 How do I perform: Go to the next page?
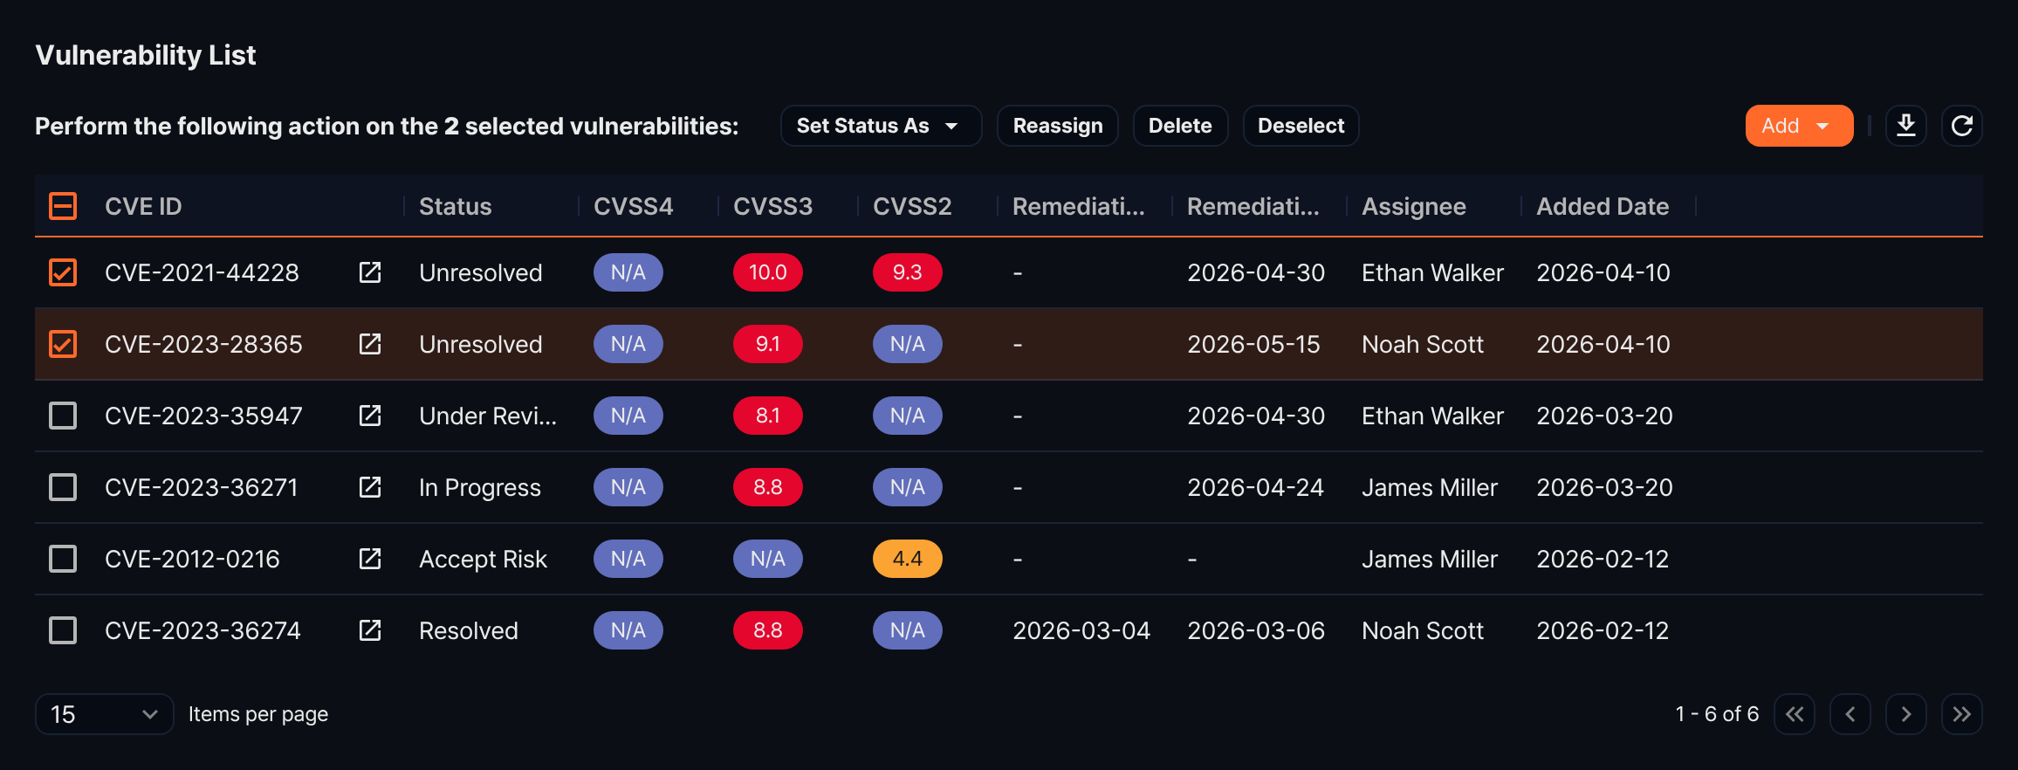click(x=1906, y=714)
